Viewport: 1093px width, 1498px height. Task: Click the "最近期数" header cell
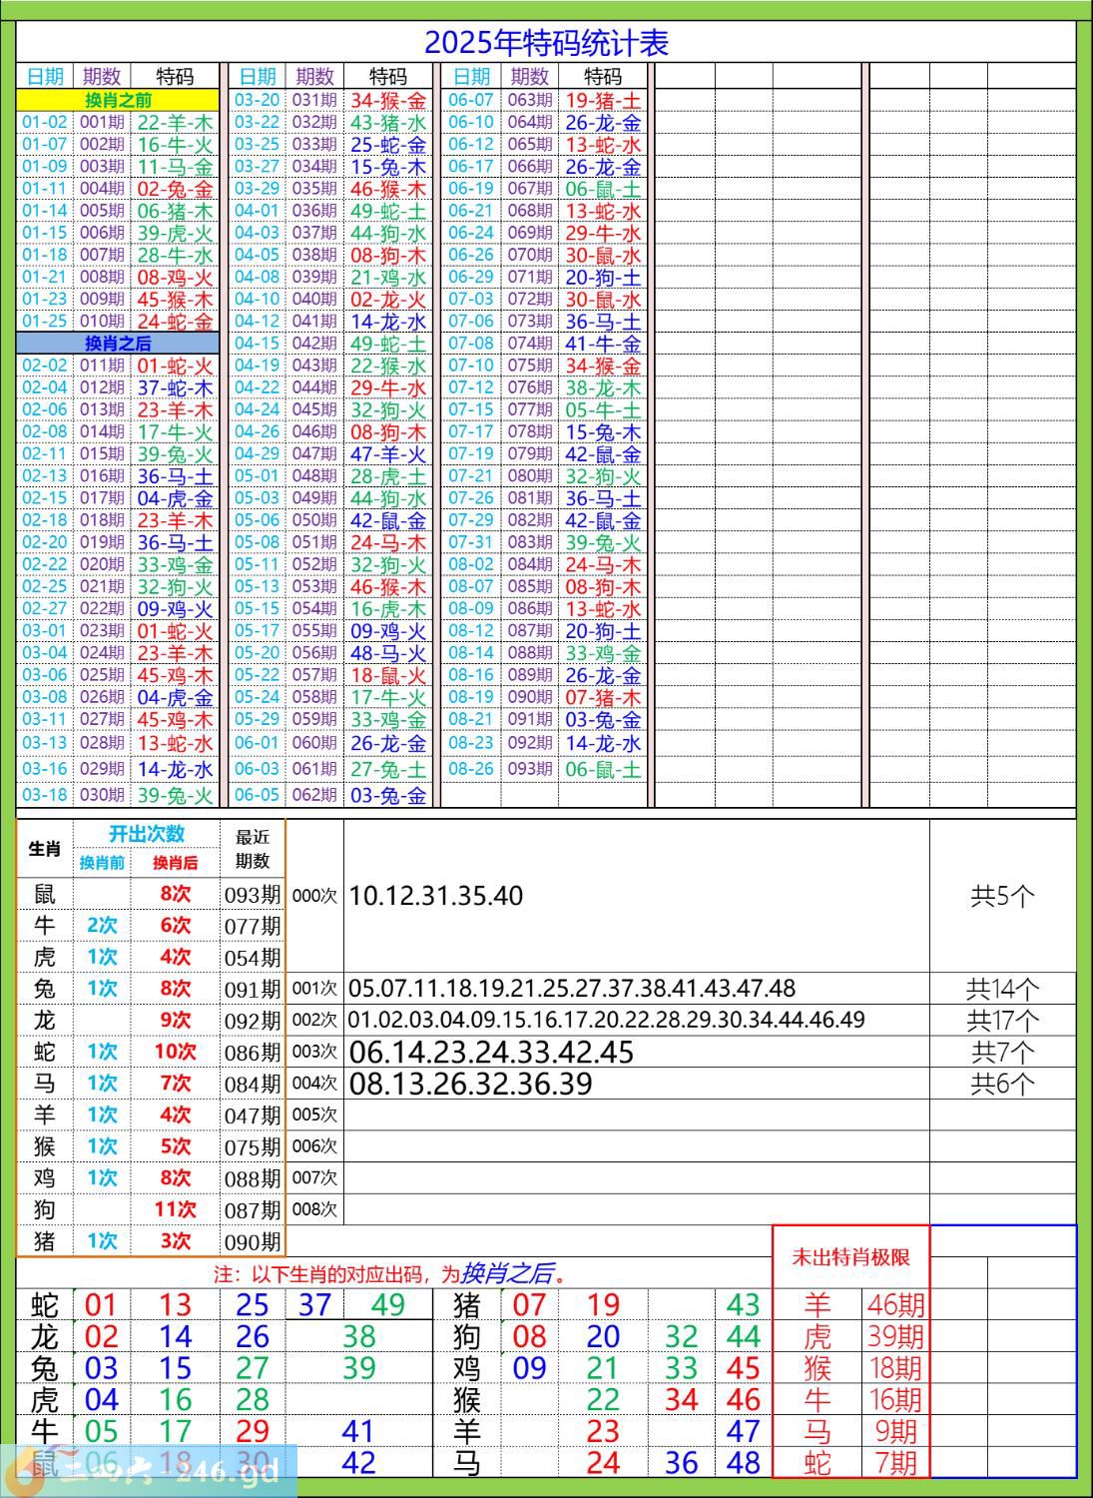point(253,849)
